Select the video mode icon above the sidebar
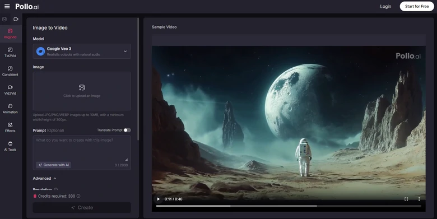This screenshot has height=219, width=437. tap(16, 19)
